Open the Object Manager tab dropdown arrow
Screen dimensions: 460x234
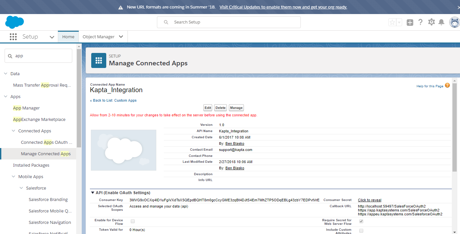pyautogui.click(x=121, y=37)
